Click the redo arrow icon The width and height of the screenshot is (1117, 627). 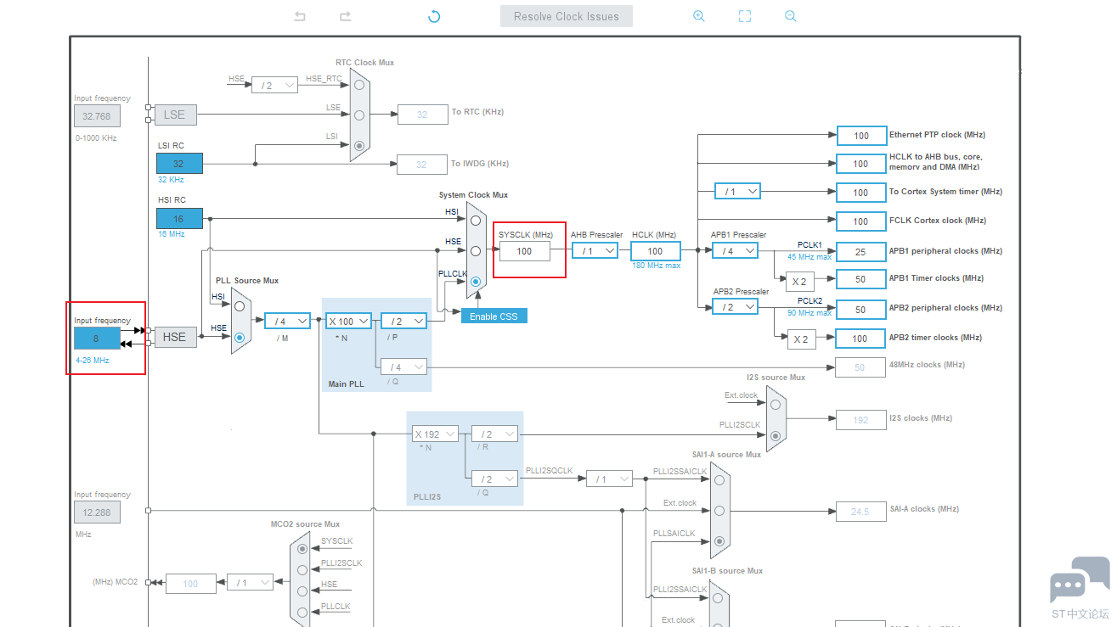pyautogui.click(x=345, y=16)
